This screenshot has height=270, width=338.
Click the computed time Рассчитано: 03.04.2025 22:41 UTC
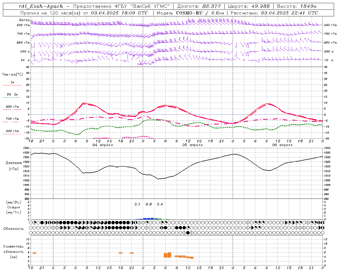click(x=274, y=13)
